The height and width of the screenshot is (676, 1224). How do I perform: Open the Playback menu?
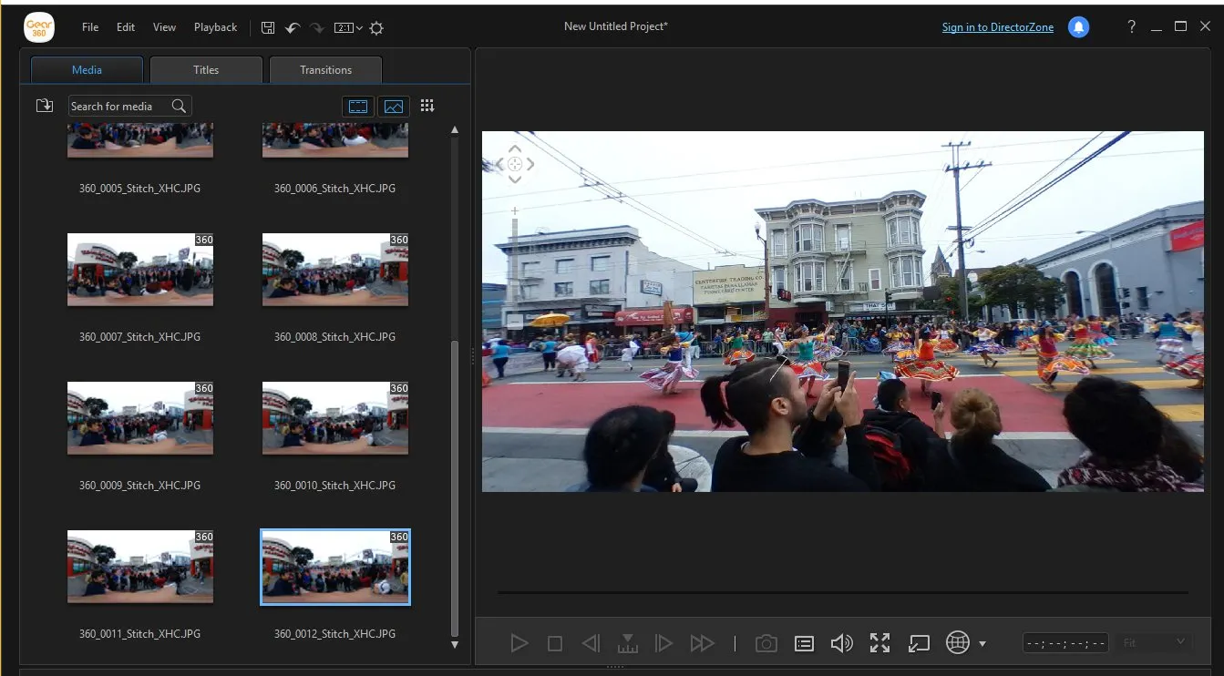[215, 27]
